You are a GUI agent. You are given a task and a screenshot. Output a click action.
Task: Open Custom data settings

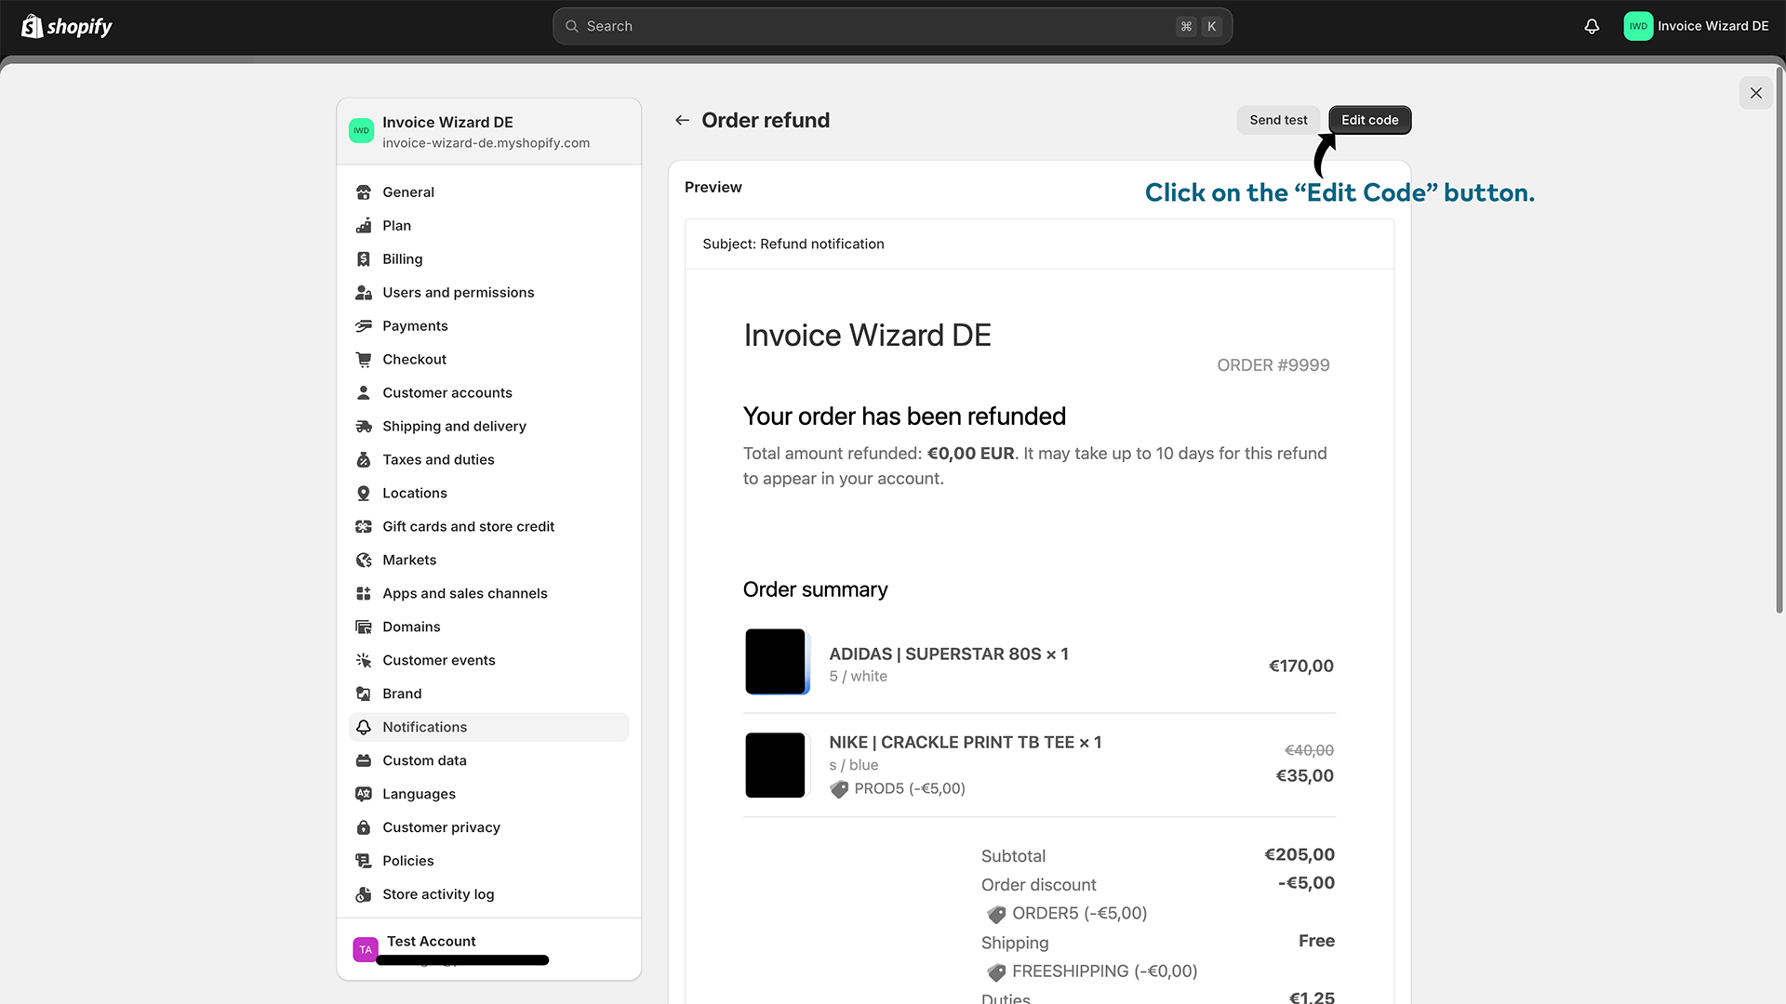coord(488,761)
